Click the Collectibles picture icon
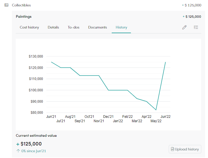This screenshot has height=158, width=208. [x=6, y=5]
